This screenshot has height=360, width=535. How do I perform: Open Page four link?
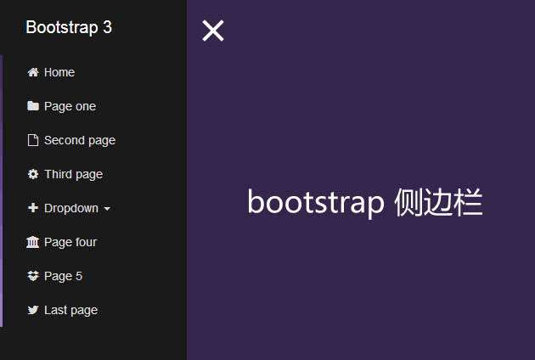pyautogui.click(x=70, y=242)
